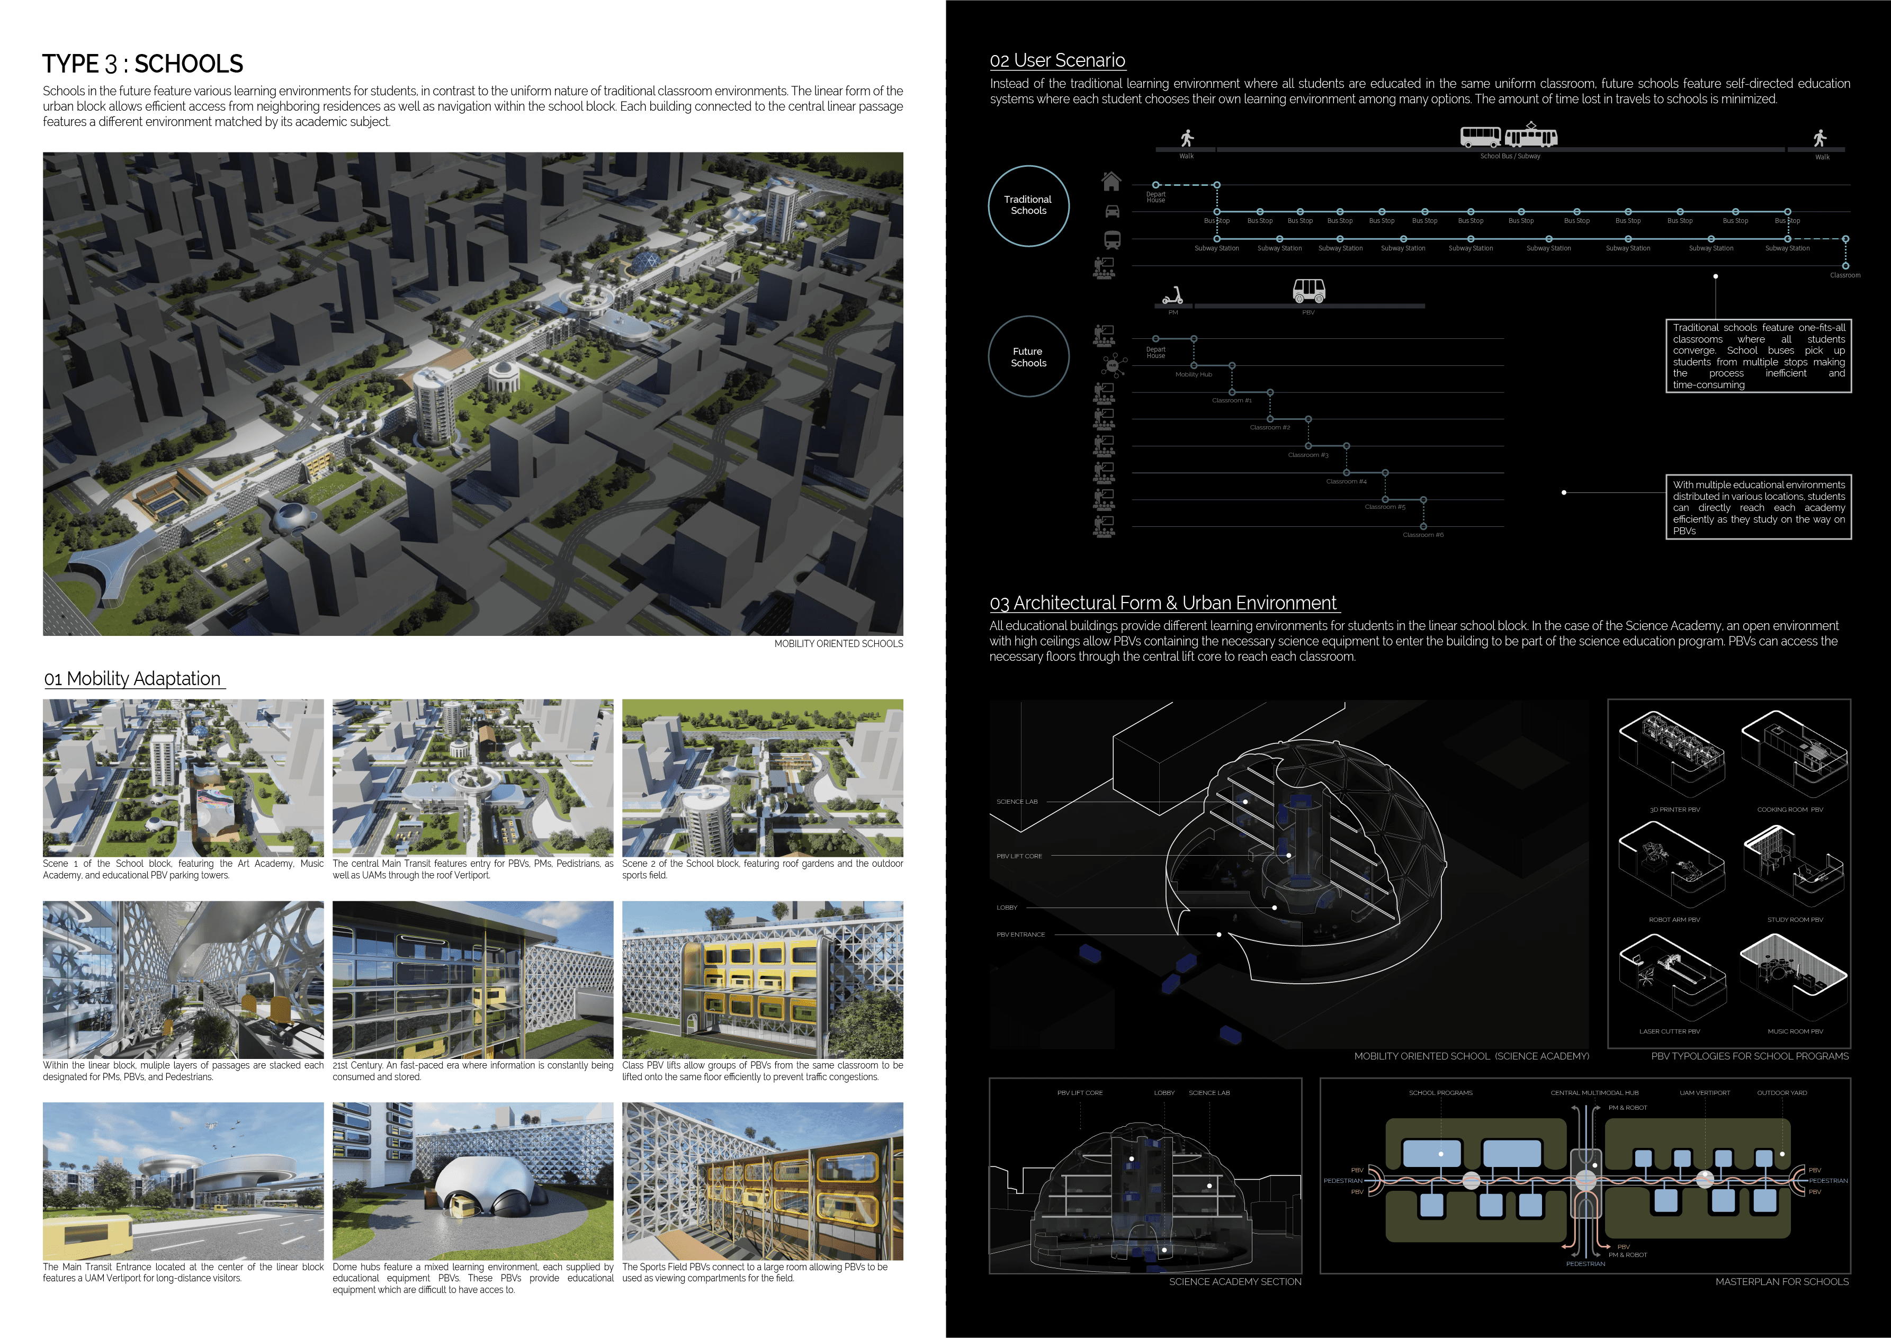Click the minibus icon above PBV label
Screen dimensions: 1891x1338
pyautogui.click(x=1309, y=290)
